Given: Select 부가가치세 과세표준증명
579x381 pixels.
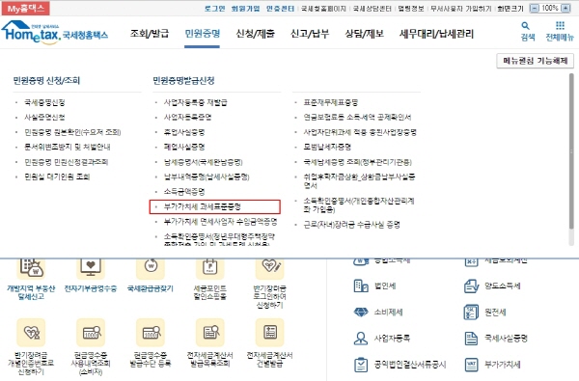Looking at the screenshot, I should tap(203, 206).
